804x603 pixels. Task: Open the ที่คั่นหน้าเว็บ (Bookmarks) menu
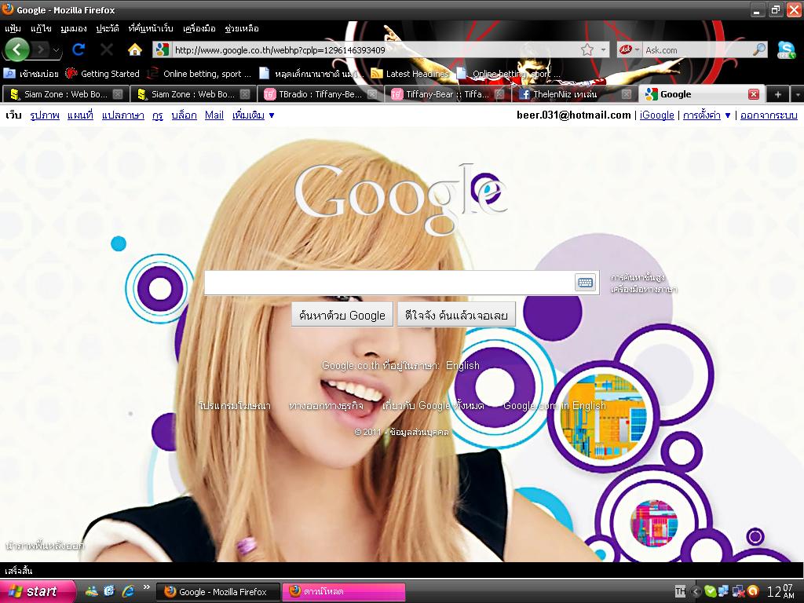coord(150,29)
